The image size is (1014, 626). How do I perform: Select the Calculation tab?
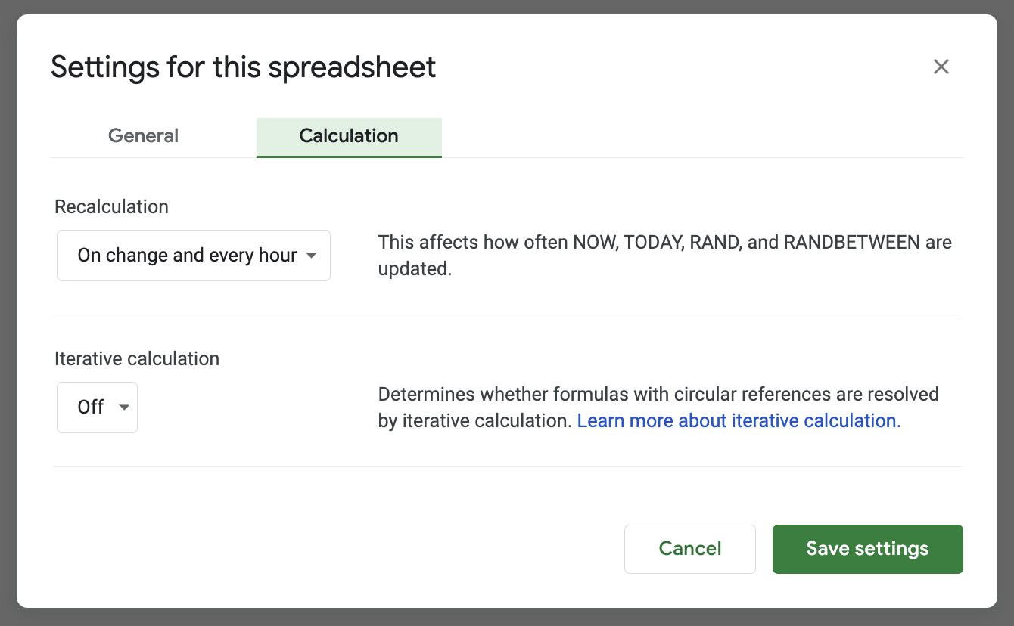tap(349, 136)
